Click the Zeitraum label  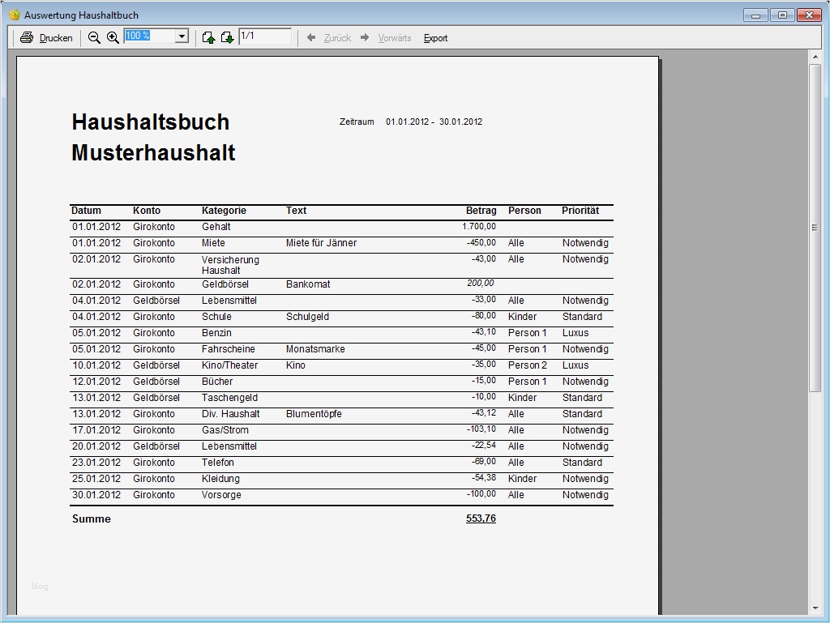click(357, 122)
